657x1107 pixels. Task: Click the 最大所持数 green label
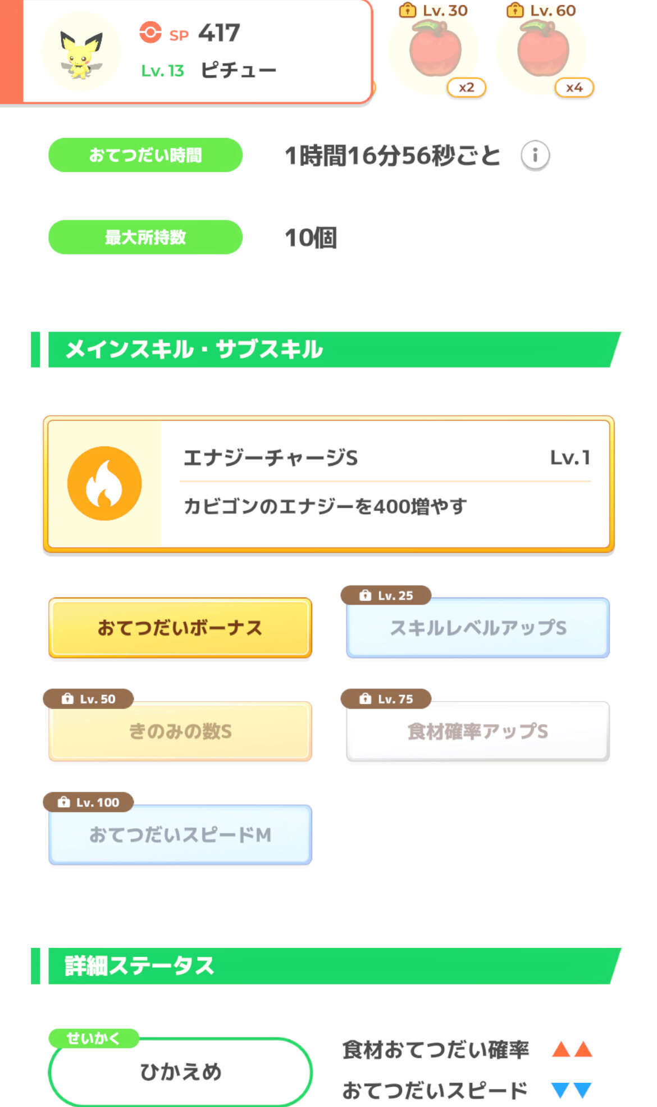click(145, 237)
